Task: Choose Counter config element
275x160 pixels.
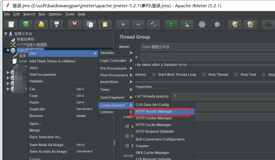Action: coord(164,146)
